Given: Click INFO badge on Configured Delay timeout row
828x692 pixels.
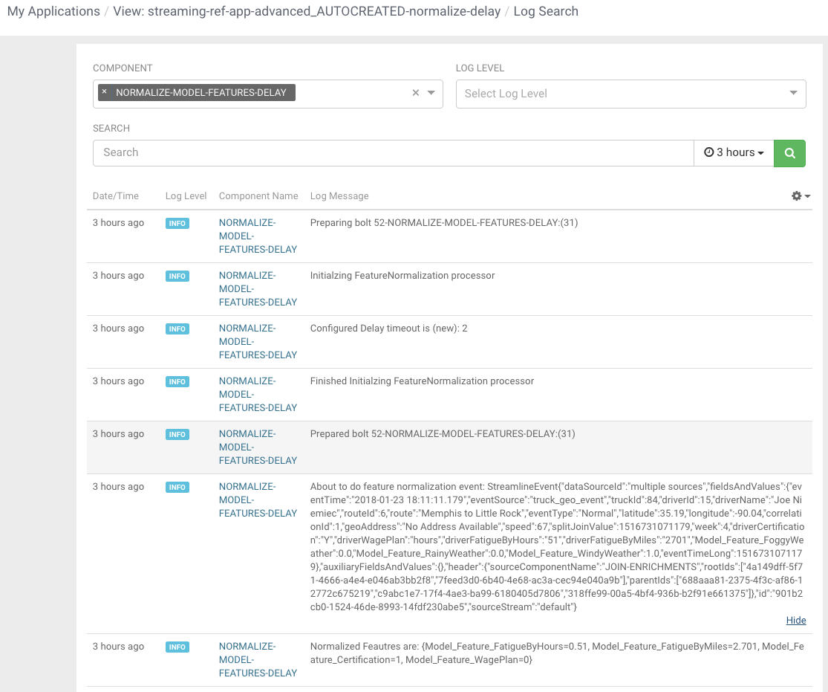Looking at the screenshot, I should (177, 329).
